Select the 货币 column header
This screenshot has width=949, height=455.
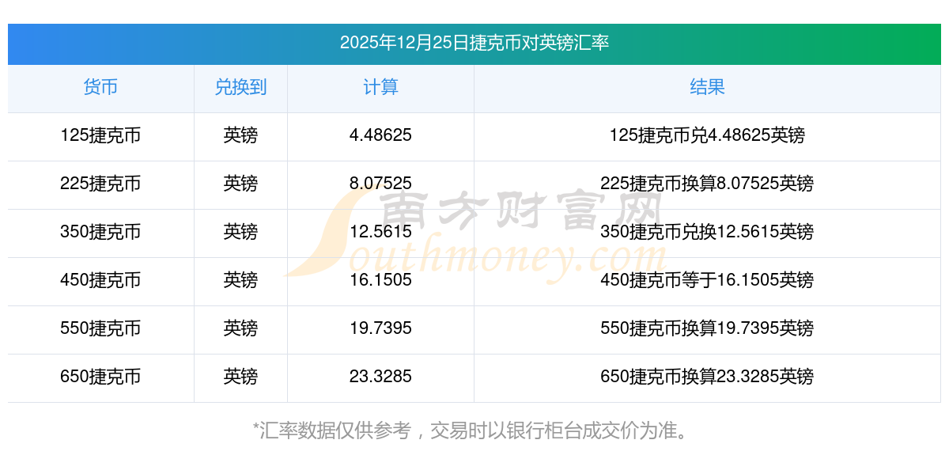click(x=100, y=87)
